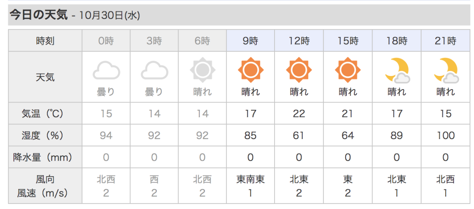Select the 9時 column header

(251, 41)
